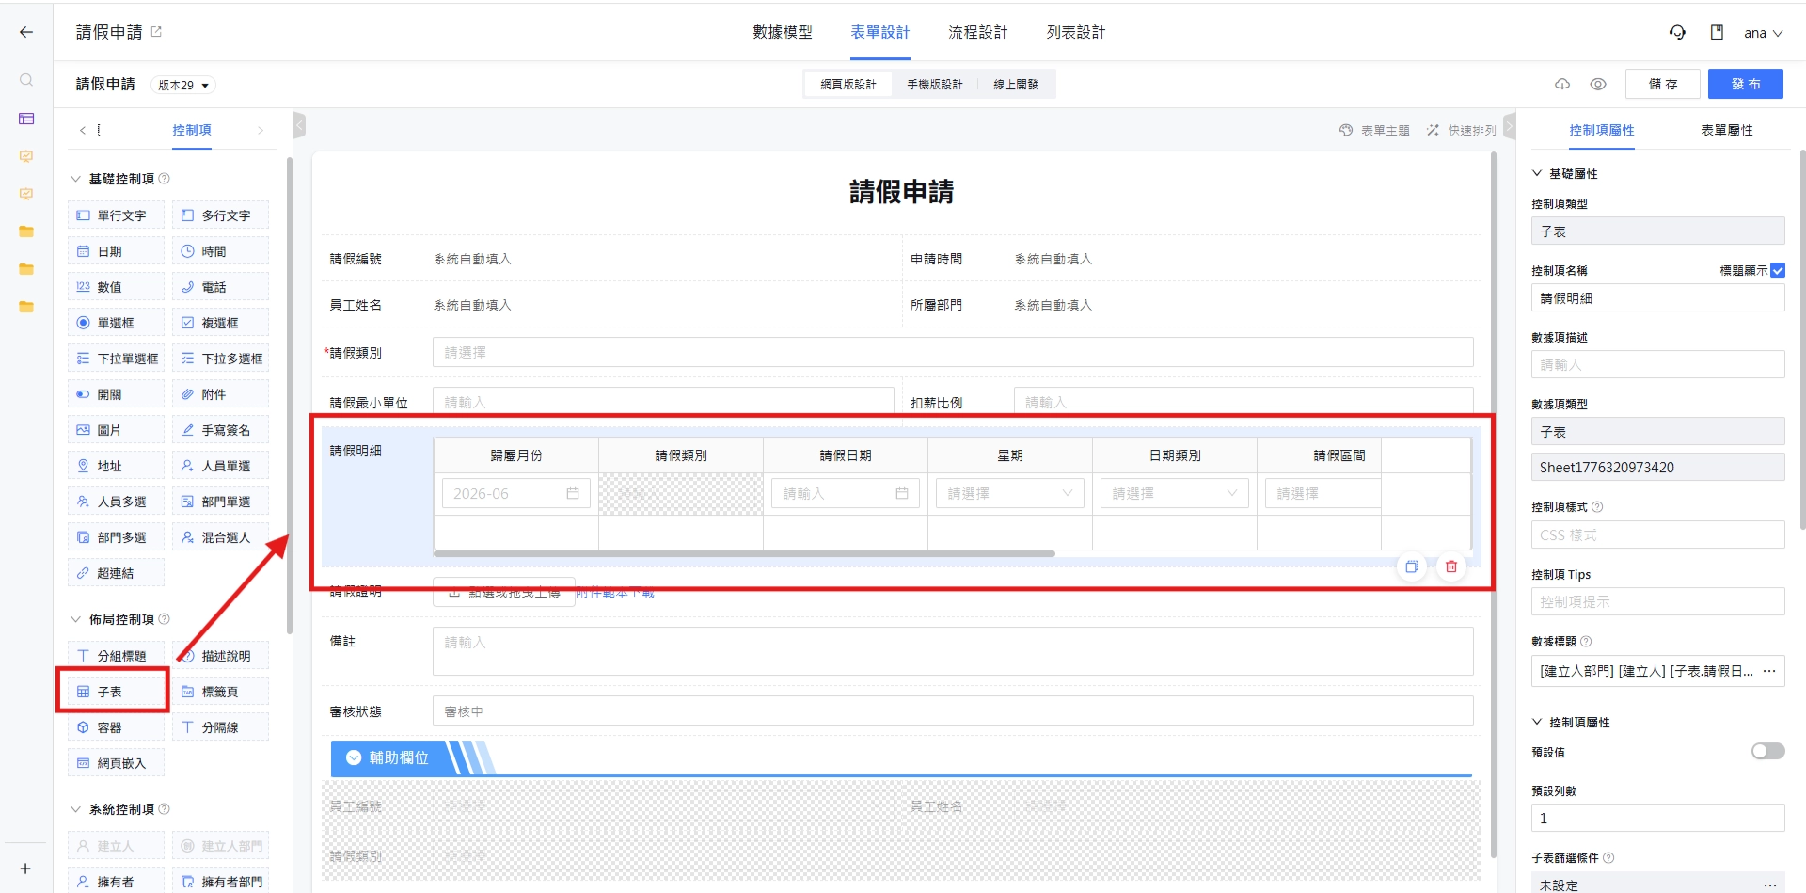Click the 附件範本下載 link
This screenshot has width=1806, height=893.
point(615,593)
